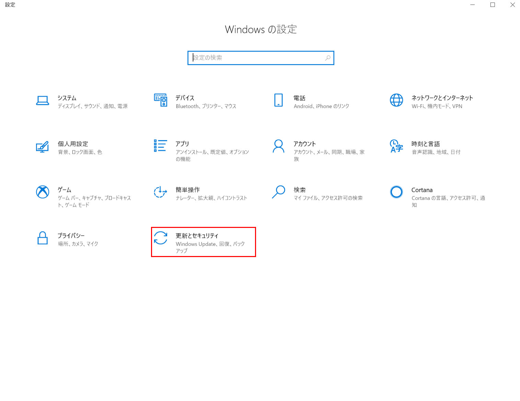The image size is (520, 401).
Task: Click the Cortana circle icon
Action: click(396, 192)
